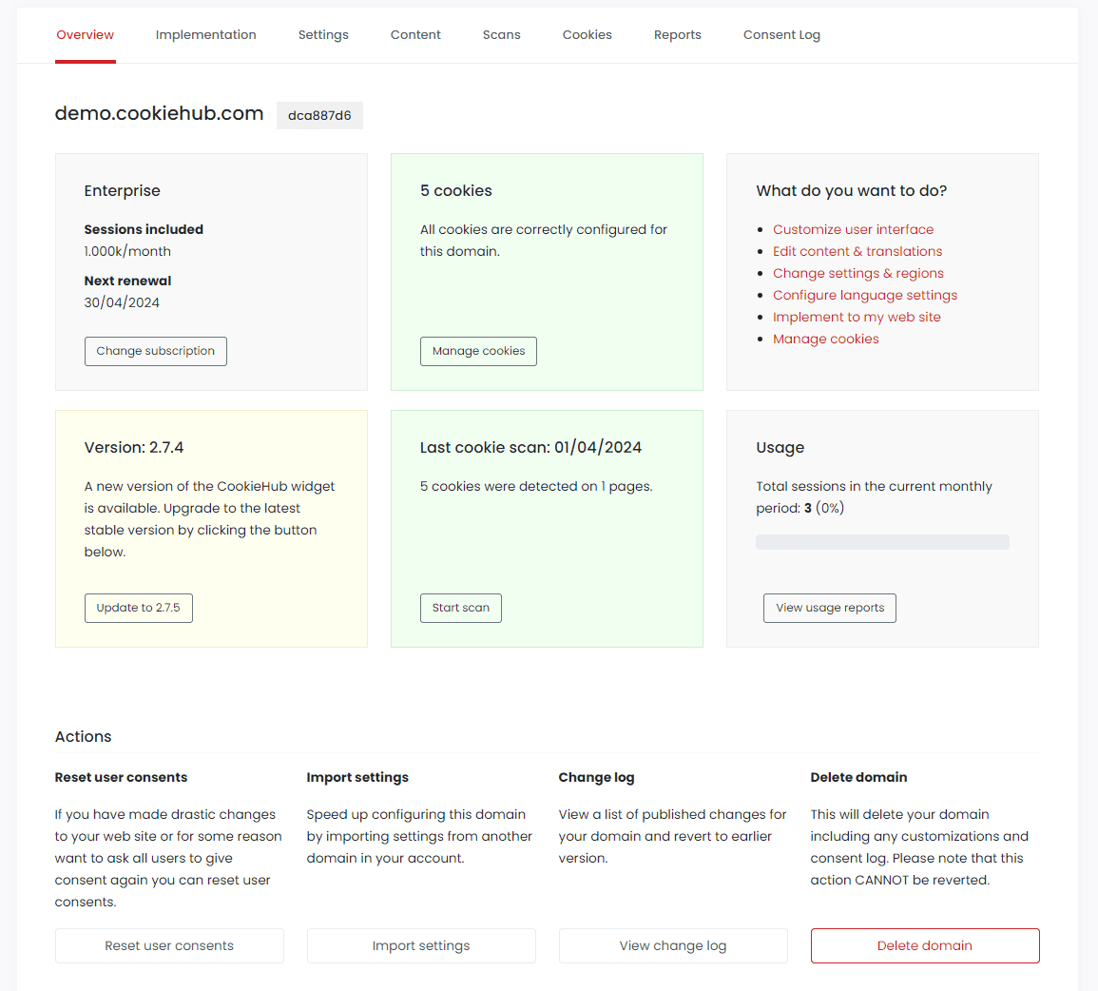Switch to the Settings tab
The width and height of the screenshot is (1098, 991).
(323, 35)
